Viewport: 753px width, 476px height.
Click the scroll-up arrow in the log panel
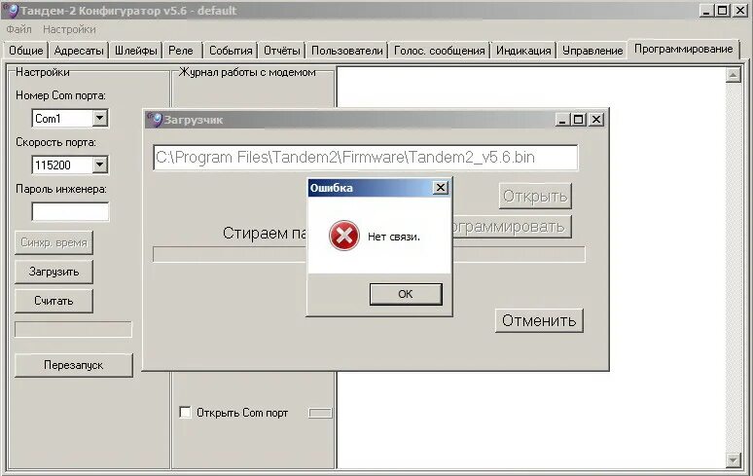coord(733,75)
